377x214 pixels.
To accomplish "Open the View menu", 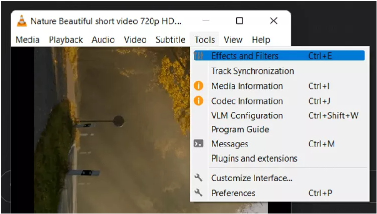I will (233, 39).
